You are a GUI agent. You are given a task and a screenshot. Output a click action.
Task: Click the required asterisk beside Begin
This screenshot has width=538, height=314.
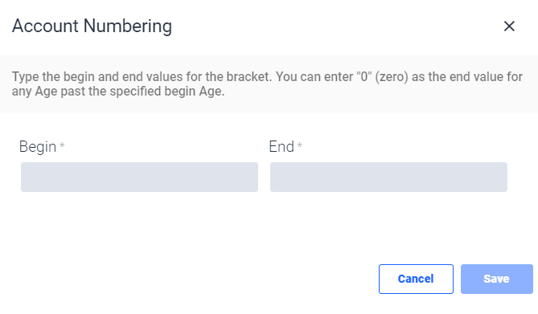tap(62, 145)
